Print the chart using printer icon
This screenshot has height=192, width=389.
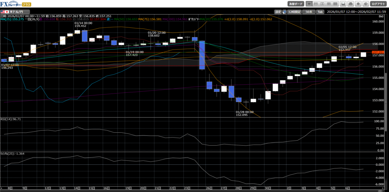(x=350, y=4)
